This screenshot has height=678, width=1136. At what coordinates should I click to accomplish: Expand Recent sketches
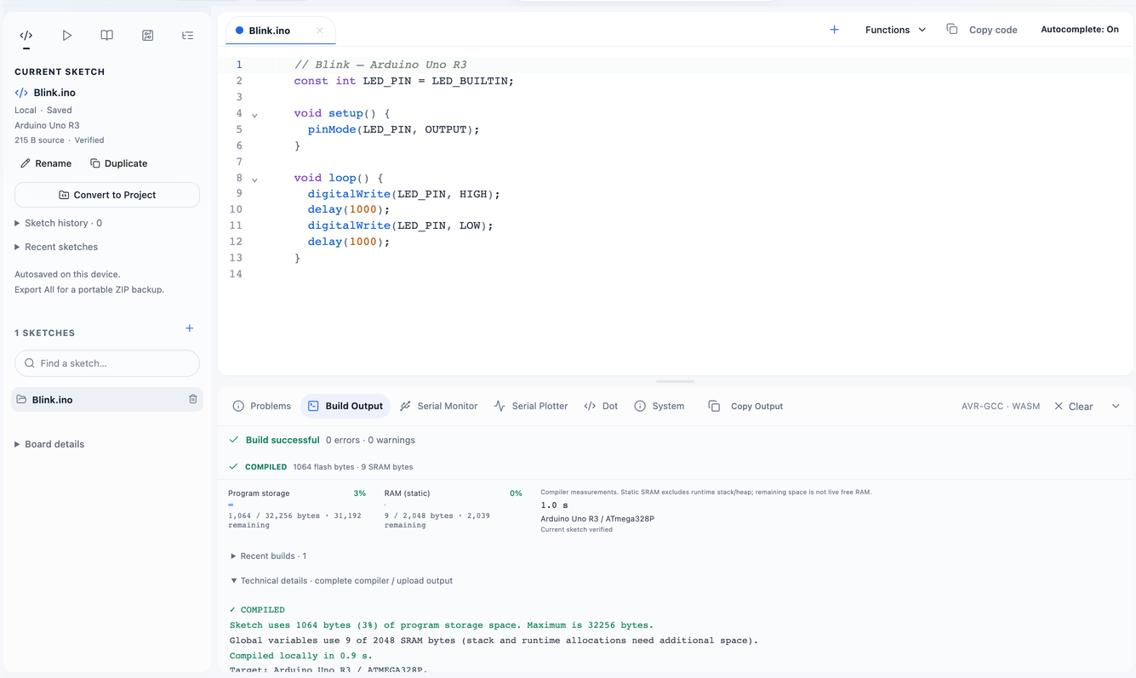coord(56,247)
